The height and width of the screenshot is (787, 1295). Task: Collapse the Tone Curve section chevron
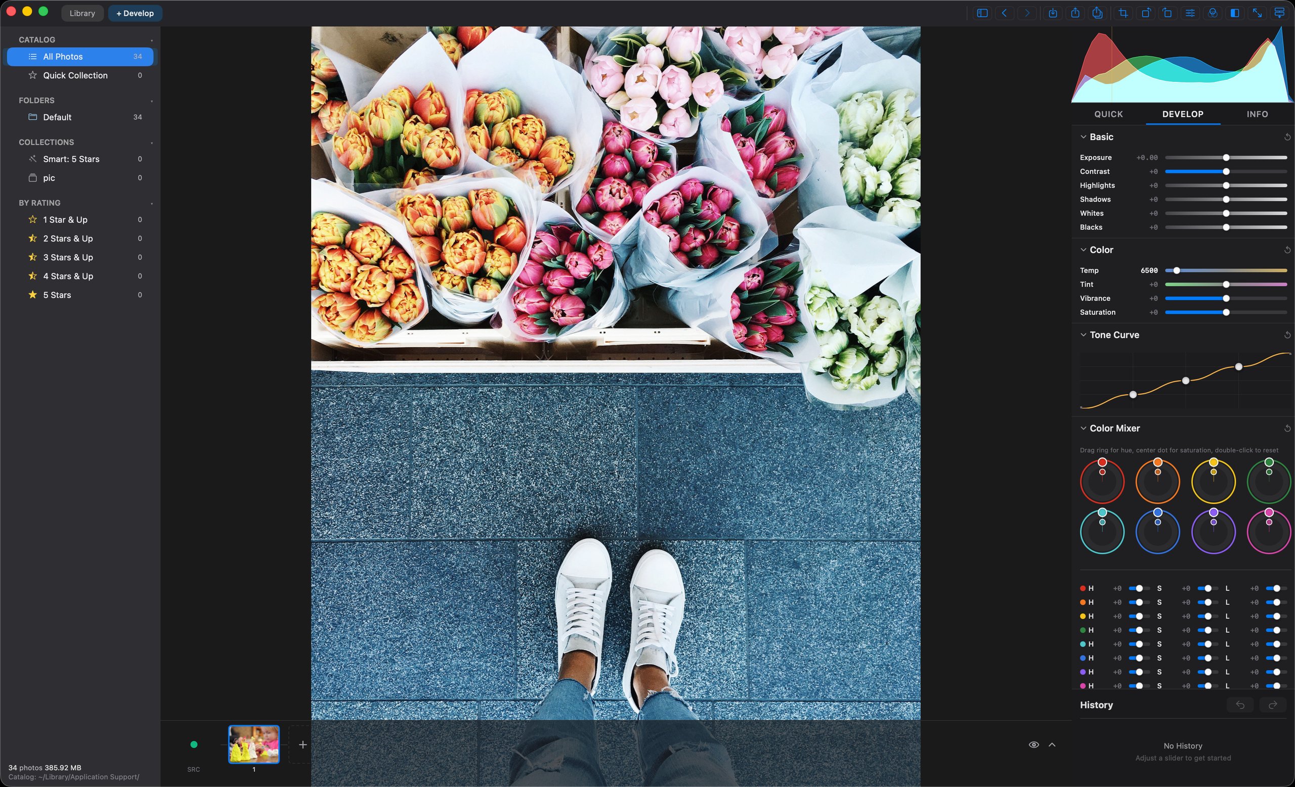pyautogui.click(x=1083, y=335)
